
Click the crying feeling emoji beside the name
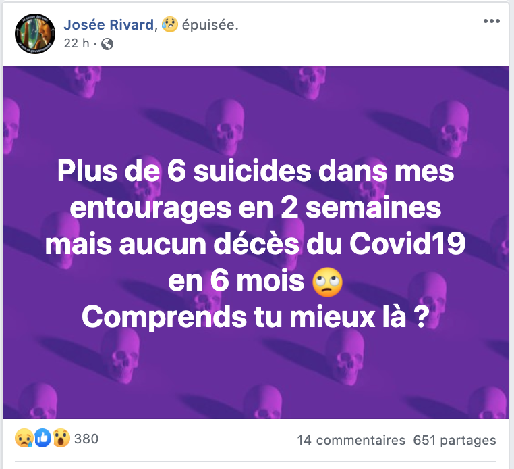tap(170, 24)
